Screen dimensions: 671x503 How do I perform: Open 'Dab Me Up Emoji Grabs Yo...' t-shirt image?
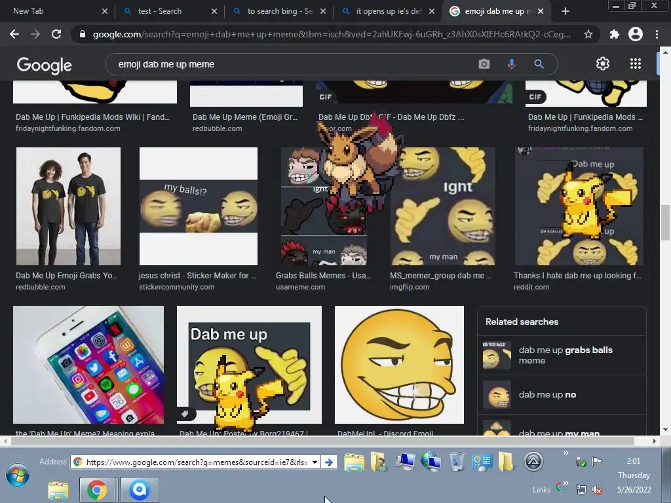(x=68, y=206)
